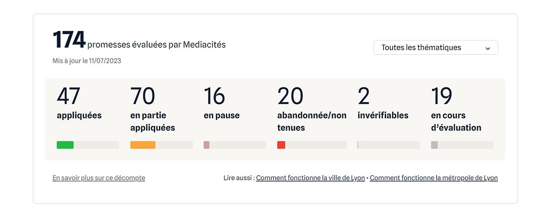Click the 'Mis à jour le 11/07/2023' text
Viewport: 551px width, 216px height.
87,61
